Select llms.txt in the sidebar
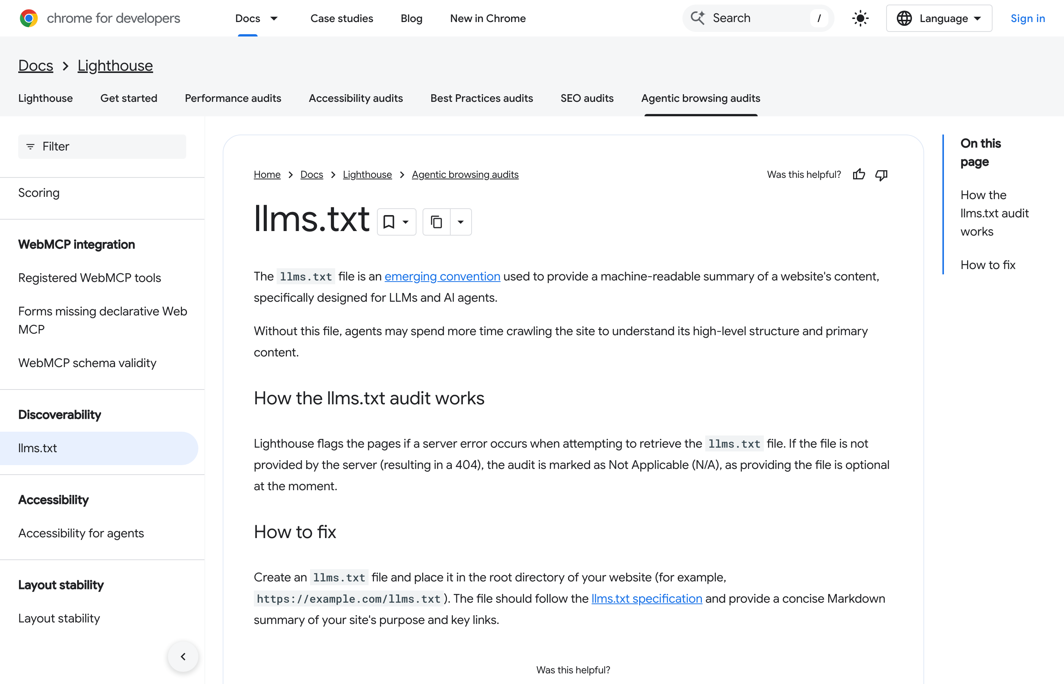Image resolution: width=1064 pixels, height=684 pixels. 98,448
